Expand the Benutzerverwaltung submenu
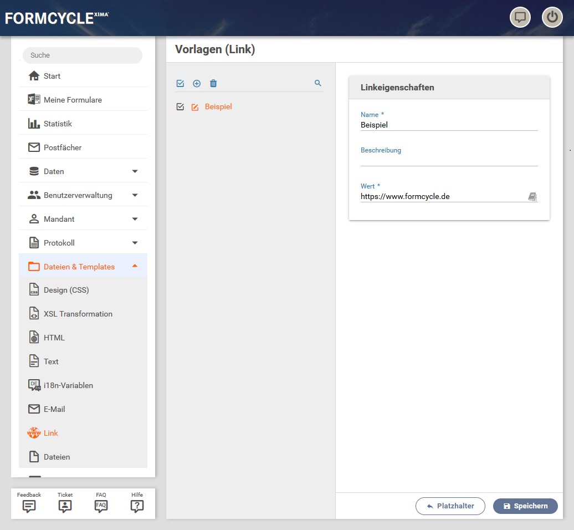 (135, 195)
